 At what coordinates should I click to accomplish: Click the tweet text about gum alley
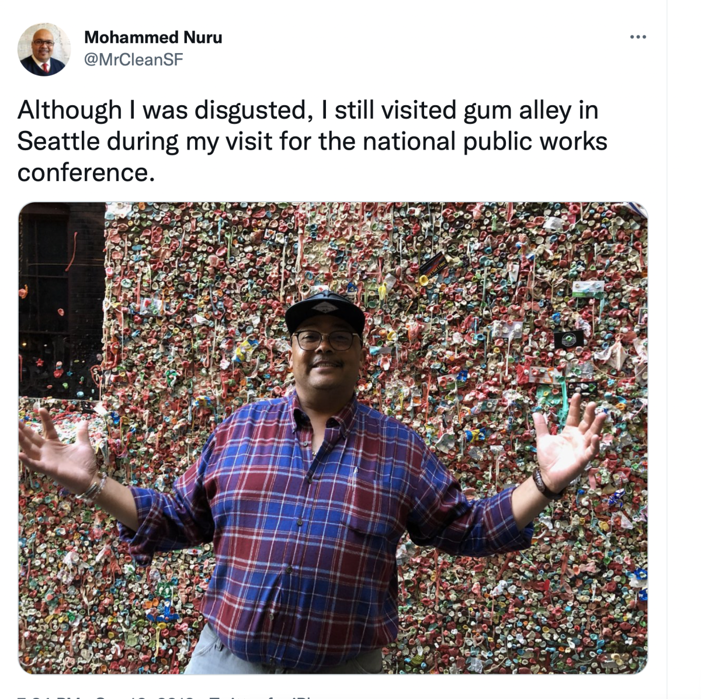point(313,141)
